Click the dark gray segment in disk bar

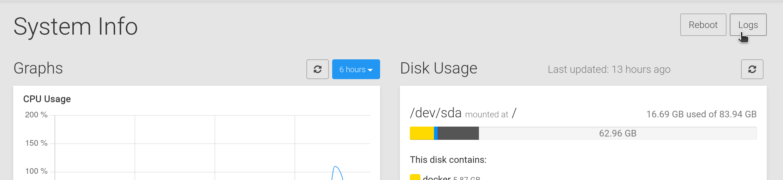click(458, 133)
